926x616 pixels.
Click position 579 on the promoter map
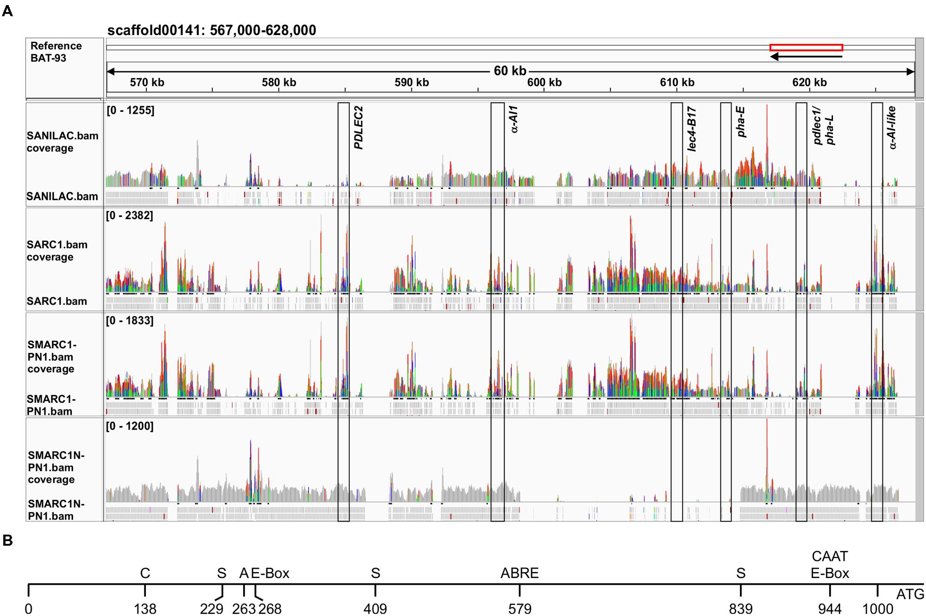point(519,609)
